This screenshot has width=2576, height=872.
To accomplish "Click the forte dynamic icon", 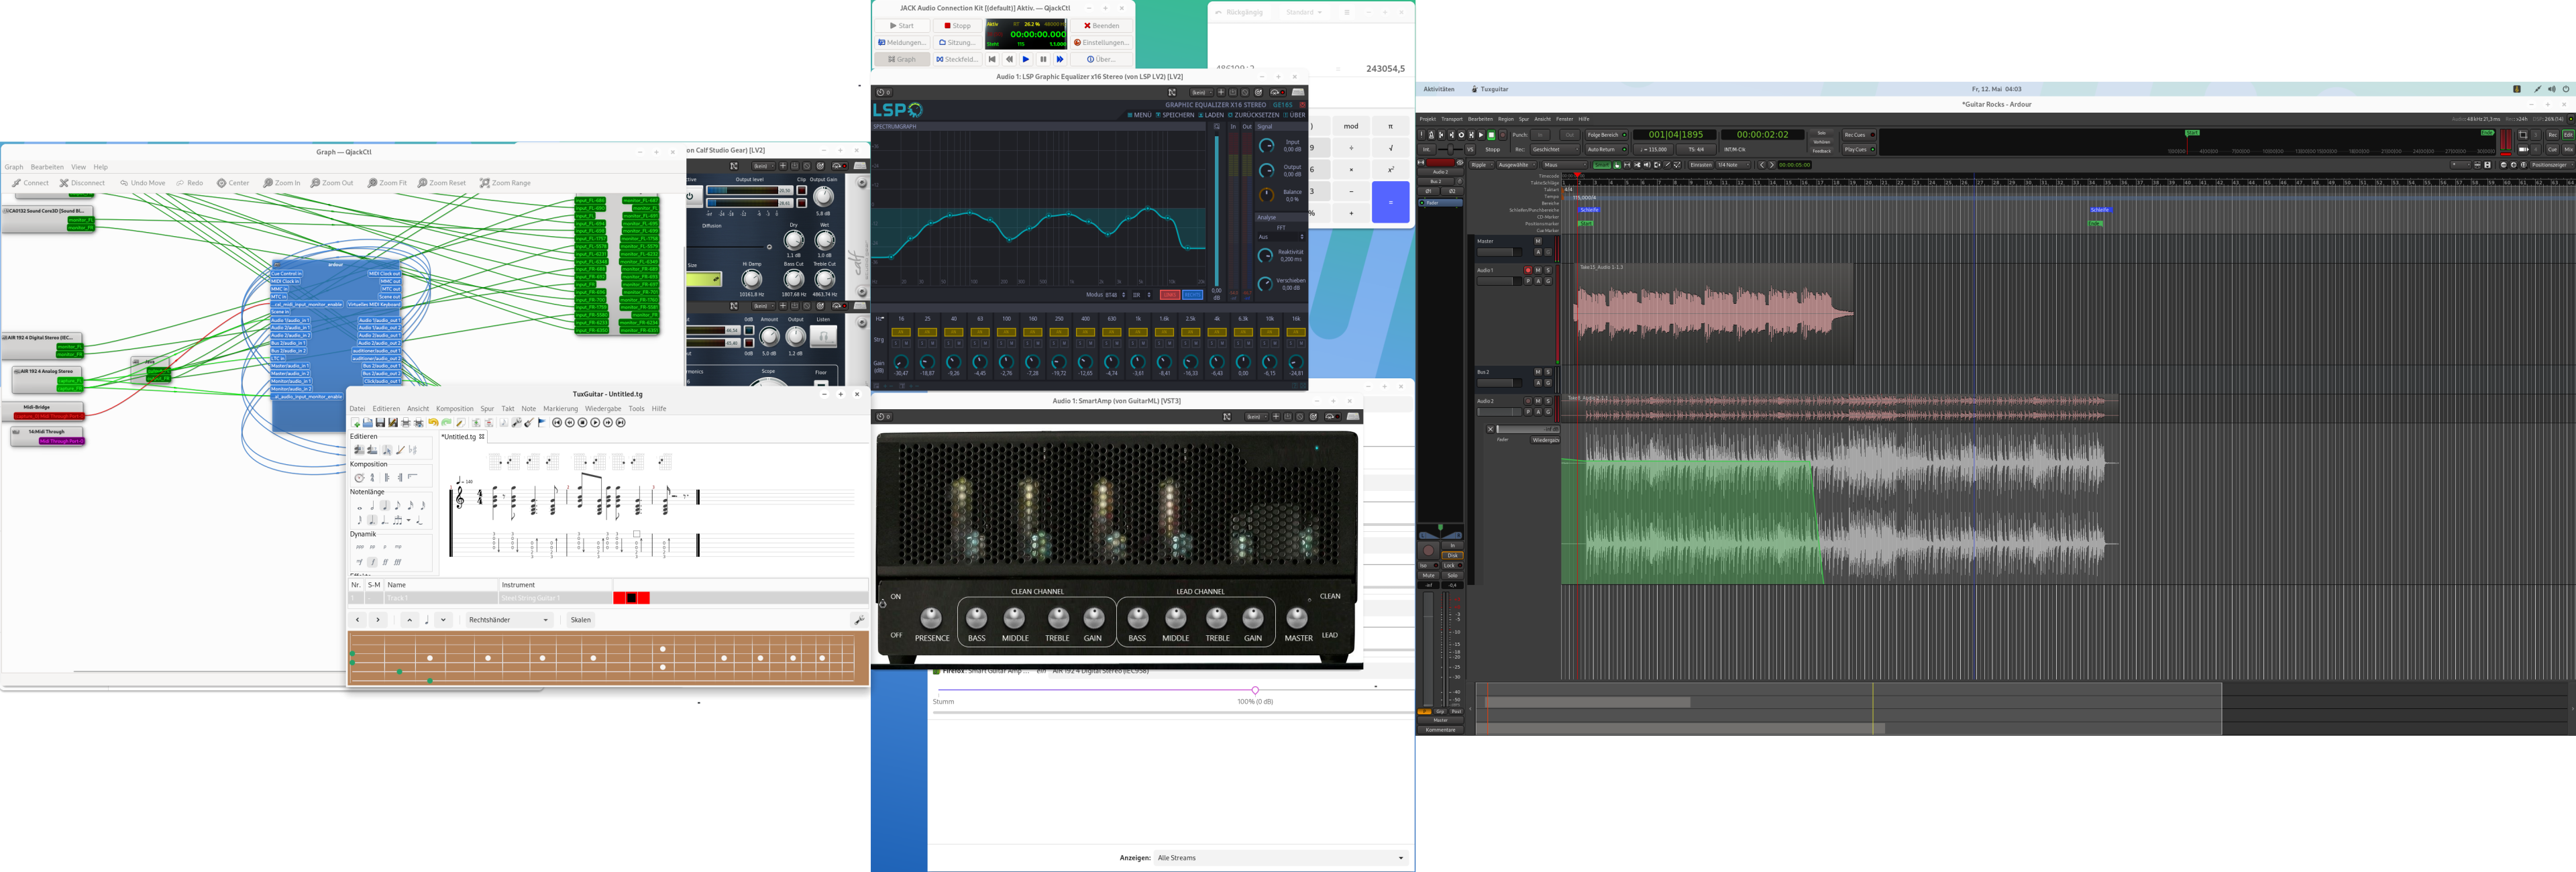I will click(373, 562).
